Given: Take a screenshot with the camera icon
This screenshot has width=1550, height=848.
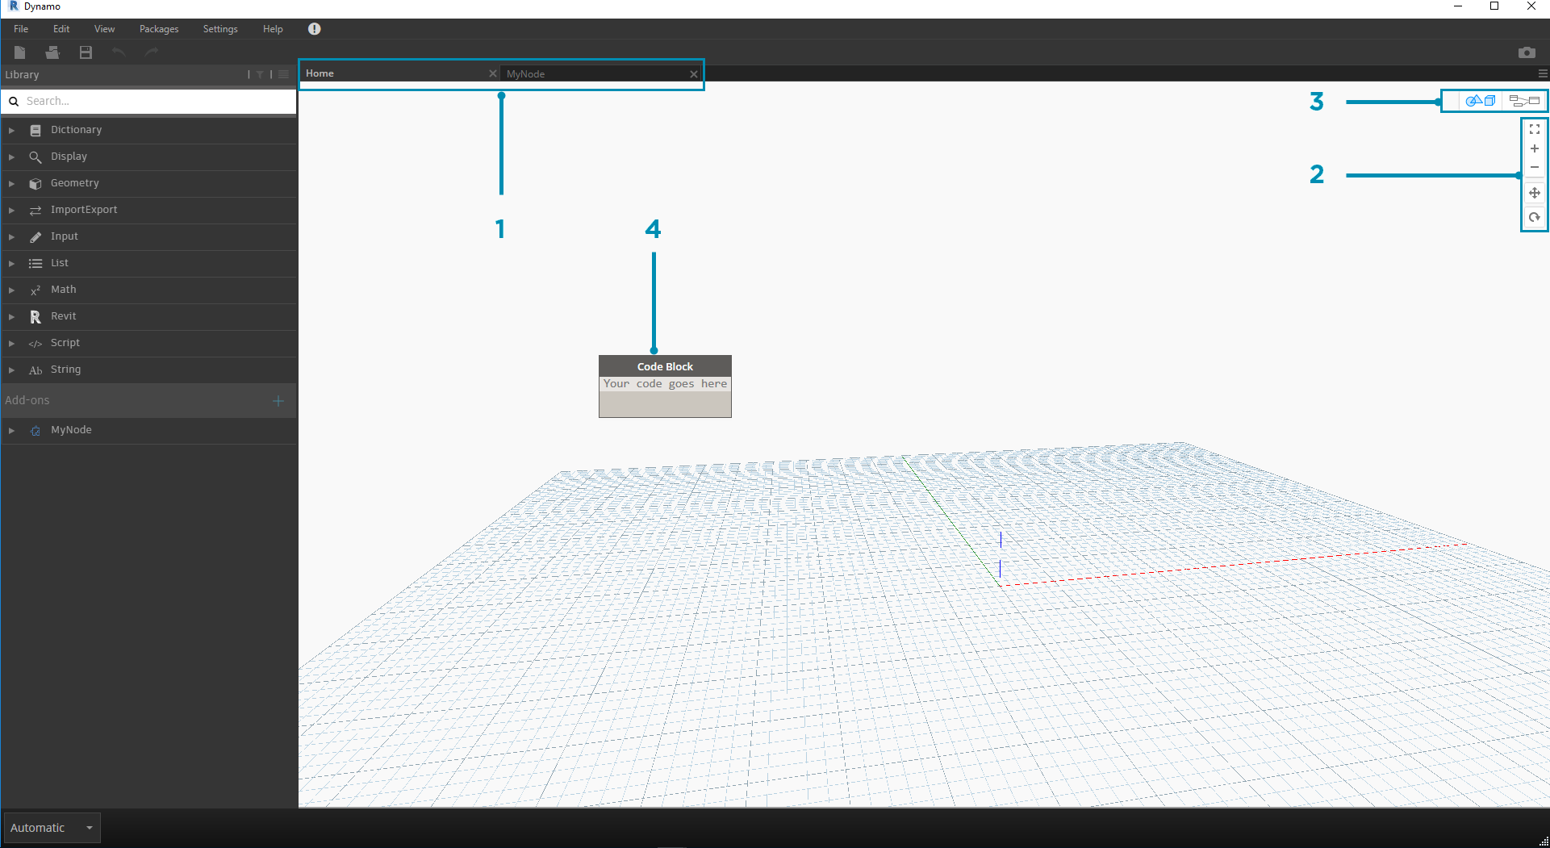Looking at the screenshot, I should tap(1527, 52).
